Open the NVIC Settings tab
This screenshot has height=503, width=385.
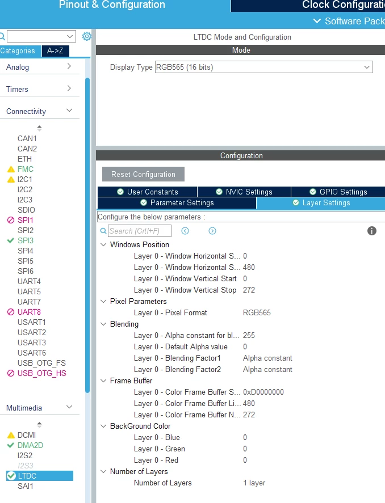coord(244,192)
